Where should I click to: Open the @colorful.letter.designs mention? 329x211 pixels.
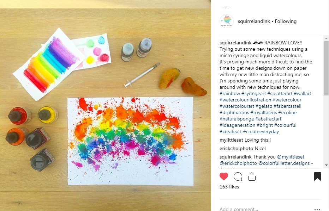pos(284,163)
